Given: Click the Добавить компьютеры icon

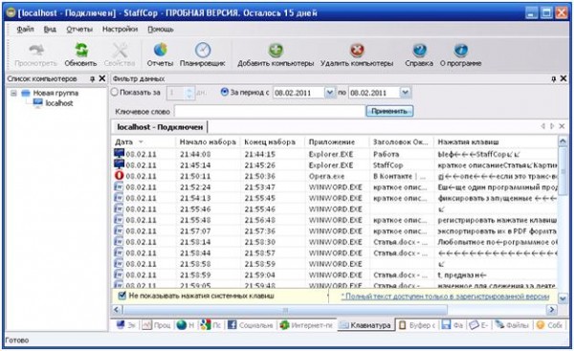Looking at the screenshot, I should point(276,50).
